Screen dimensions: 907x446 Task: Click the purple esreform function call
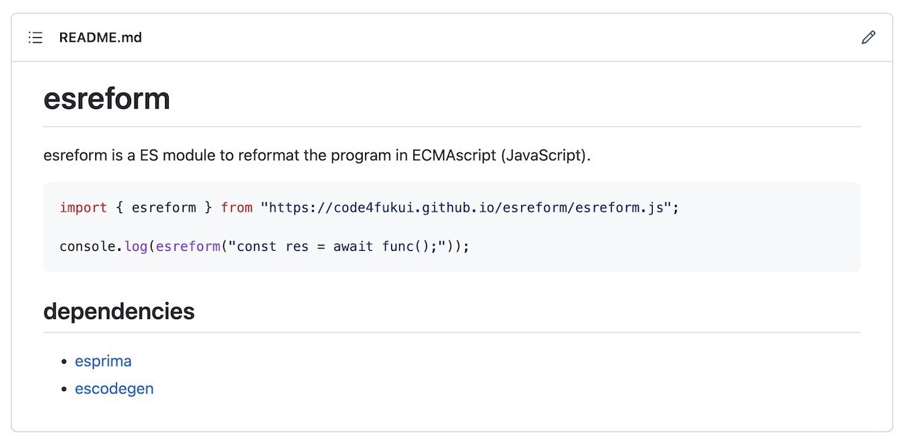pyautogui.click(x=188, y=246)
